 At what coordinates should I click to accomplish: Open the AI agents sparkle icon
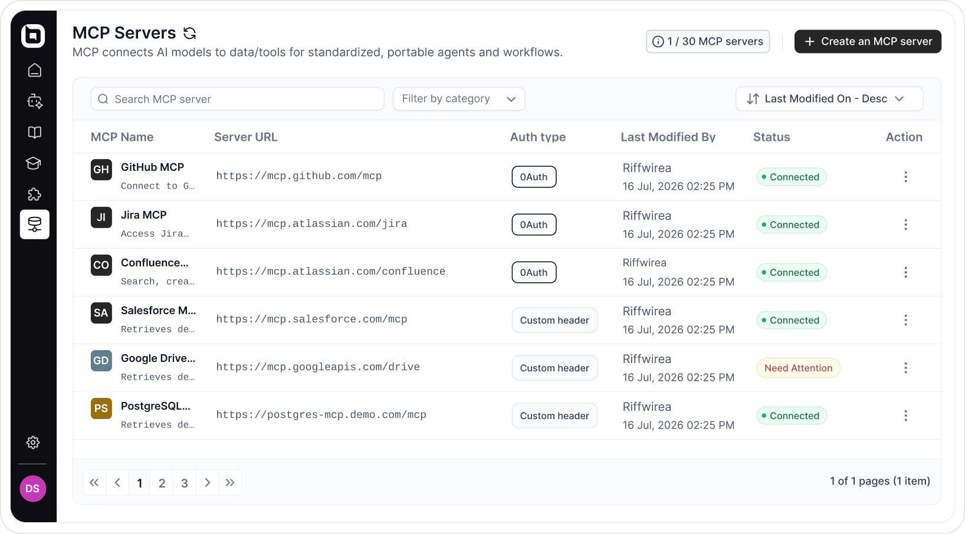(35, 101)
